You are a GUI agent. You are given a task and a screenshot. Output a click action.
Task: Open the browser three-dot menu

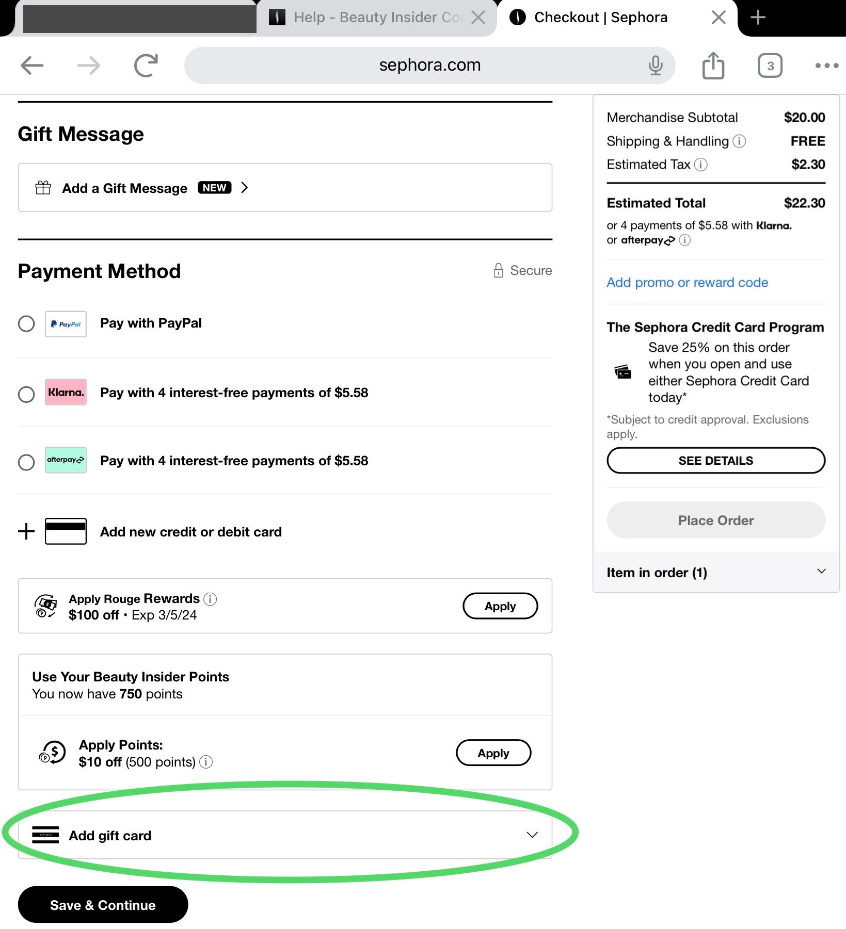click(x=826, y=66)
